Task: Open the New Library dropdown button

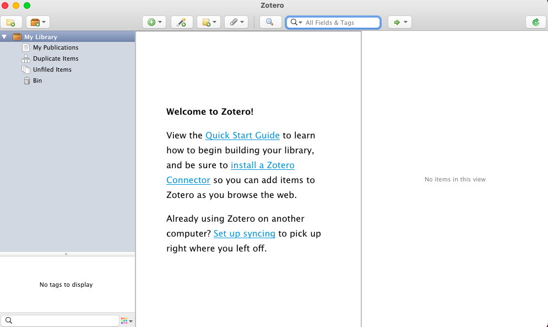Action: [38, 23]
